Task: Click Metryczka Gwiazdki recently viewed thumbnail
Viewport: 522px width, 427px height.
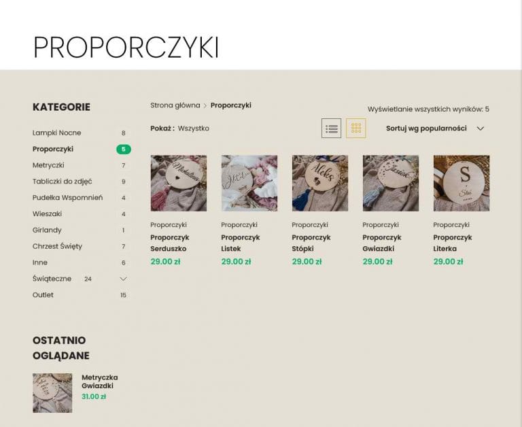Action: tap(52, 393)
